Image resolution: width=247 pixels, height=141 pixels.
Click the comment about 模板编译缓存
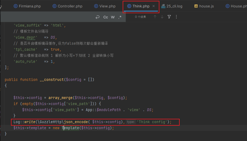[61, 44]
